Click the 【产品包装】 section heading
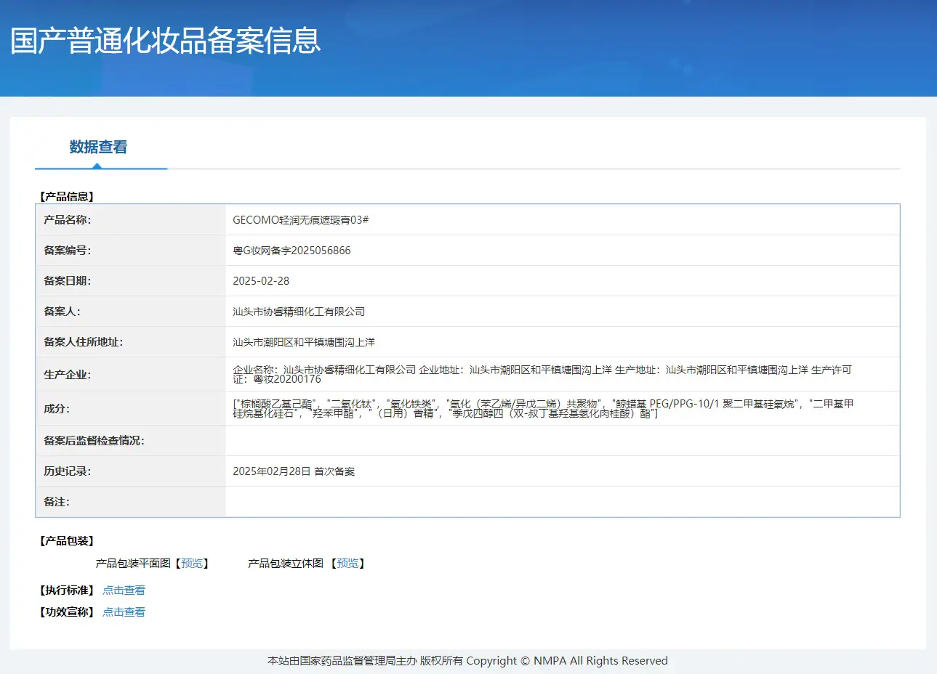This screenshot has width=937, height=674. coord(67,541)
